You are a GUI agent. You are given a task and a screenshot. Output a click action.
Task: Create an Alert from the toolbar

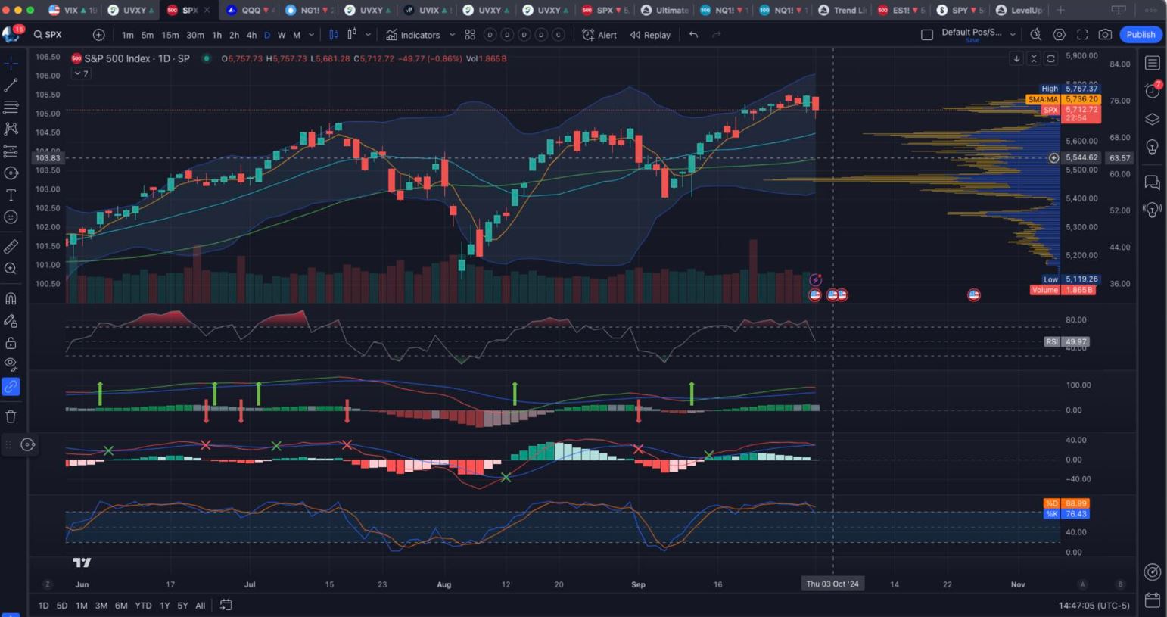click(599, 35)
